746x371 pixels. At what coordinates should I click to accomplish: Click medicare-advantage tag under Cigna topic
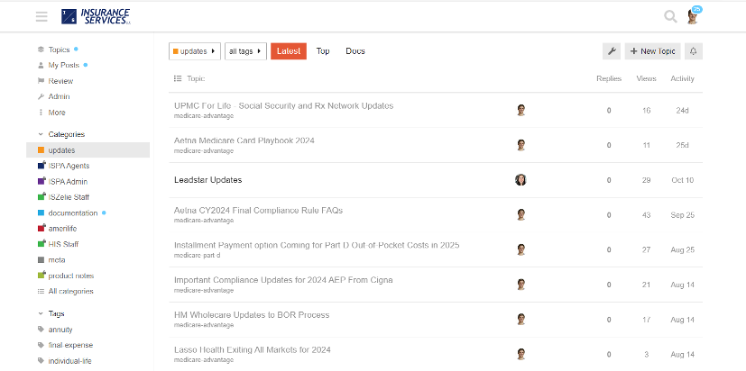coord(204,290)
